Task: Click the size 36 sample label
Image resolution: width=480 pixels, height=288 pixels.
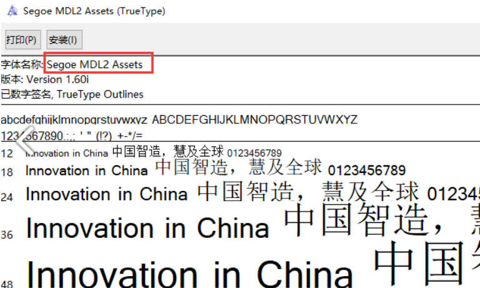Action: [x=7, y=235]
